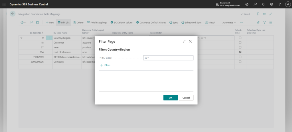Open notifications bell

(263, 4)
